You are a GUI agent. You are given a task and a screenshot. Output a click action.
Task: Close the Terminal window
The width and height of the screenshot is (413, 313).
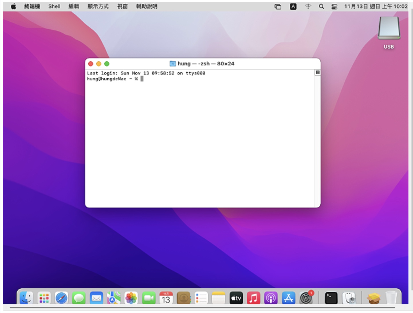[x=91, y=64]
